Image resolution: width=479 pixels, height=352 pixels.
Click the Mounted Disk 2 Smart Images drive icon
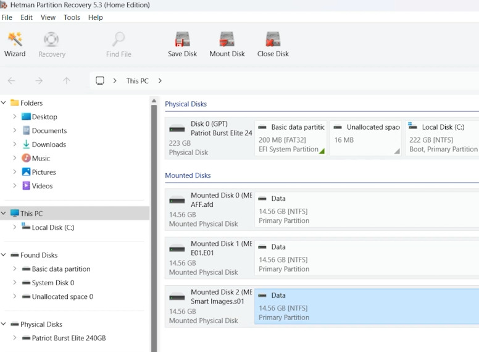[177, 296]
